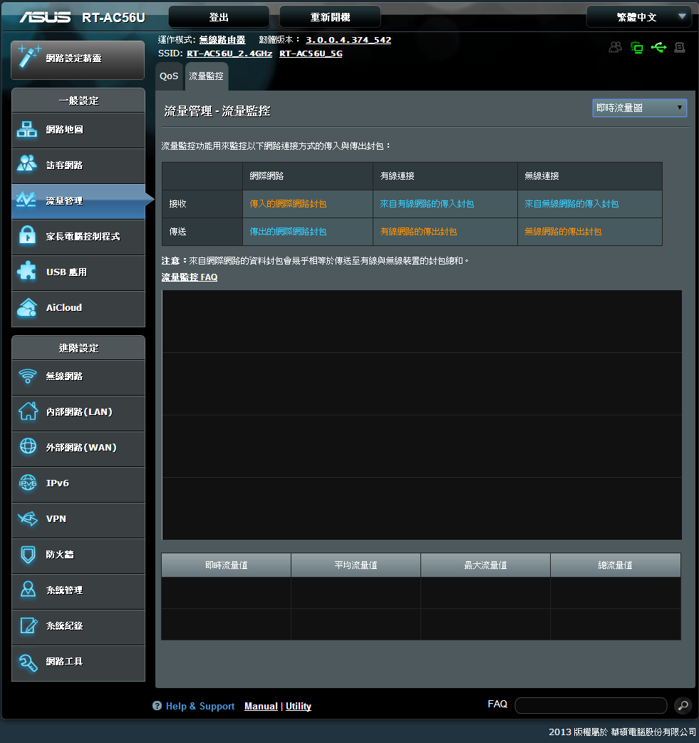This screenshot has height=743, width=699.
Task: Open VPN menu item
Action: pyautogui.click(x=78, y=519)
